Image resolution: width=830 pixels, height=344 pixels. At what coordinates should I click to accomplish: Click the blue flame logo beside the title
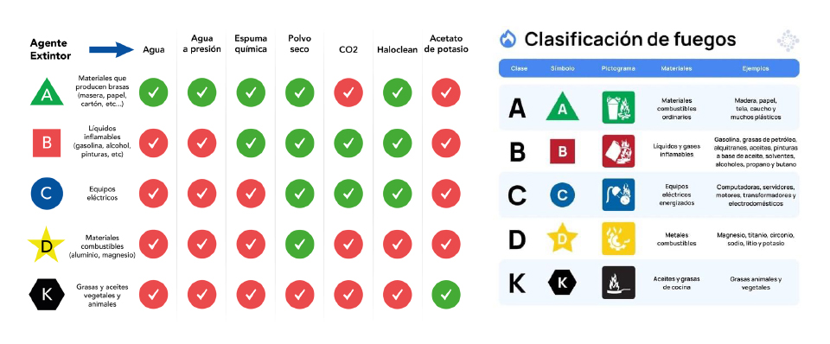click(508, 39)
